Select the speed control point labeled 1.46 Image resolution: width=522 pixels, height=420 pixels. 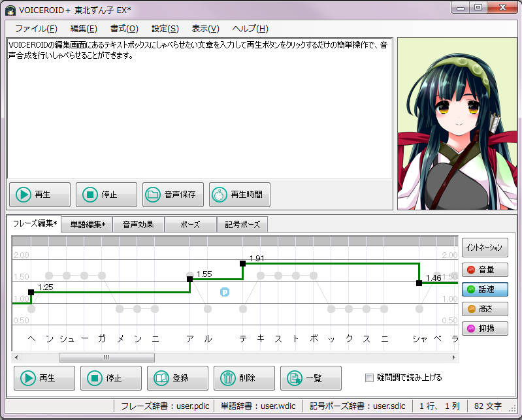[x=419, y=283]
